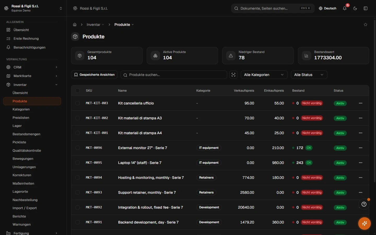Open the Alle Kategorien dropdown

[264, 75]
